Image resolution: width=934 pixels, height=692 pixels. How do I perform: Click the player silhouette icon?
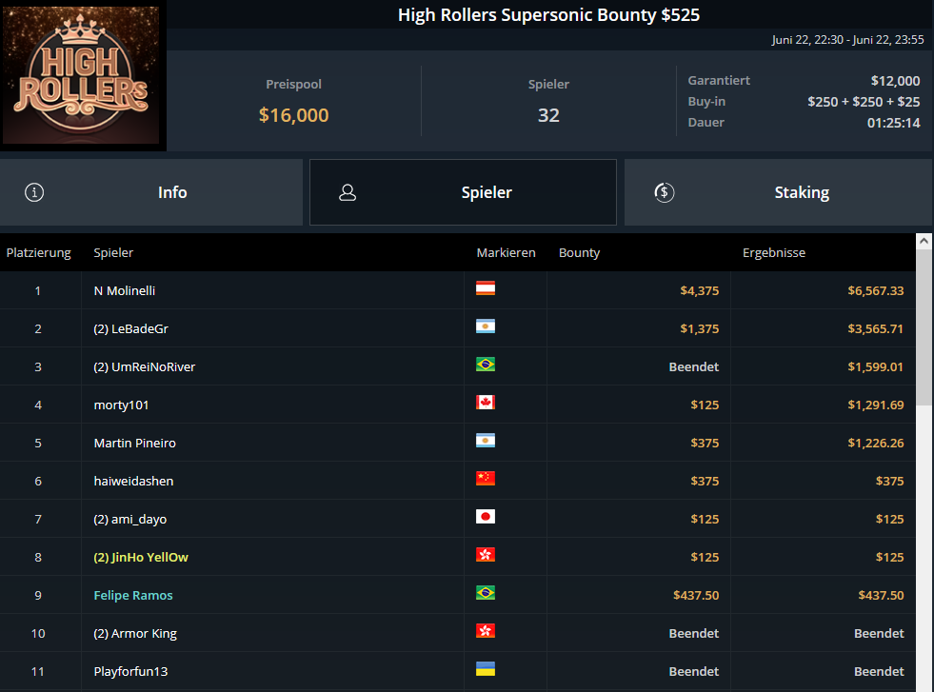click(348, 192)
